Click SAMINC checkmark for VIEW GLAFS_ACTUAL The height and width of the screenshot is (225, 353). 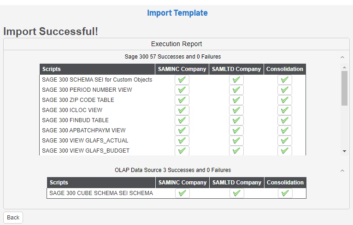click(x=182, y=141)
